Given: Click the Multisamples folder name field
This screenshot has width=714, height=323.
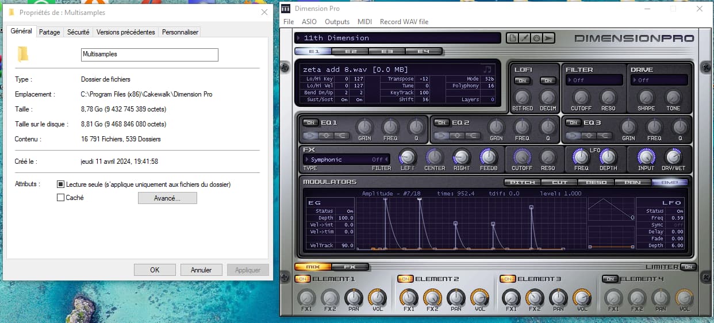Looking at the screenshot, I should point(150,54).
